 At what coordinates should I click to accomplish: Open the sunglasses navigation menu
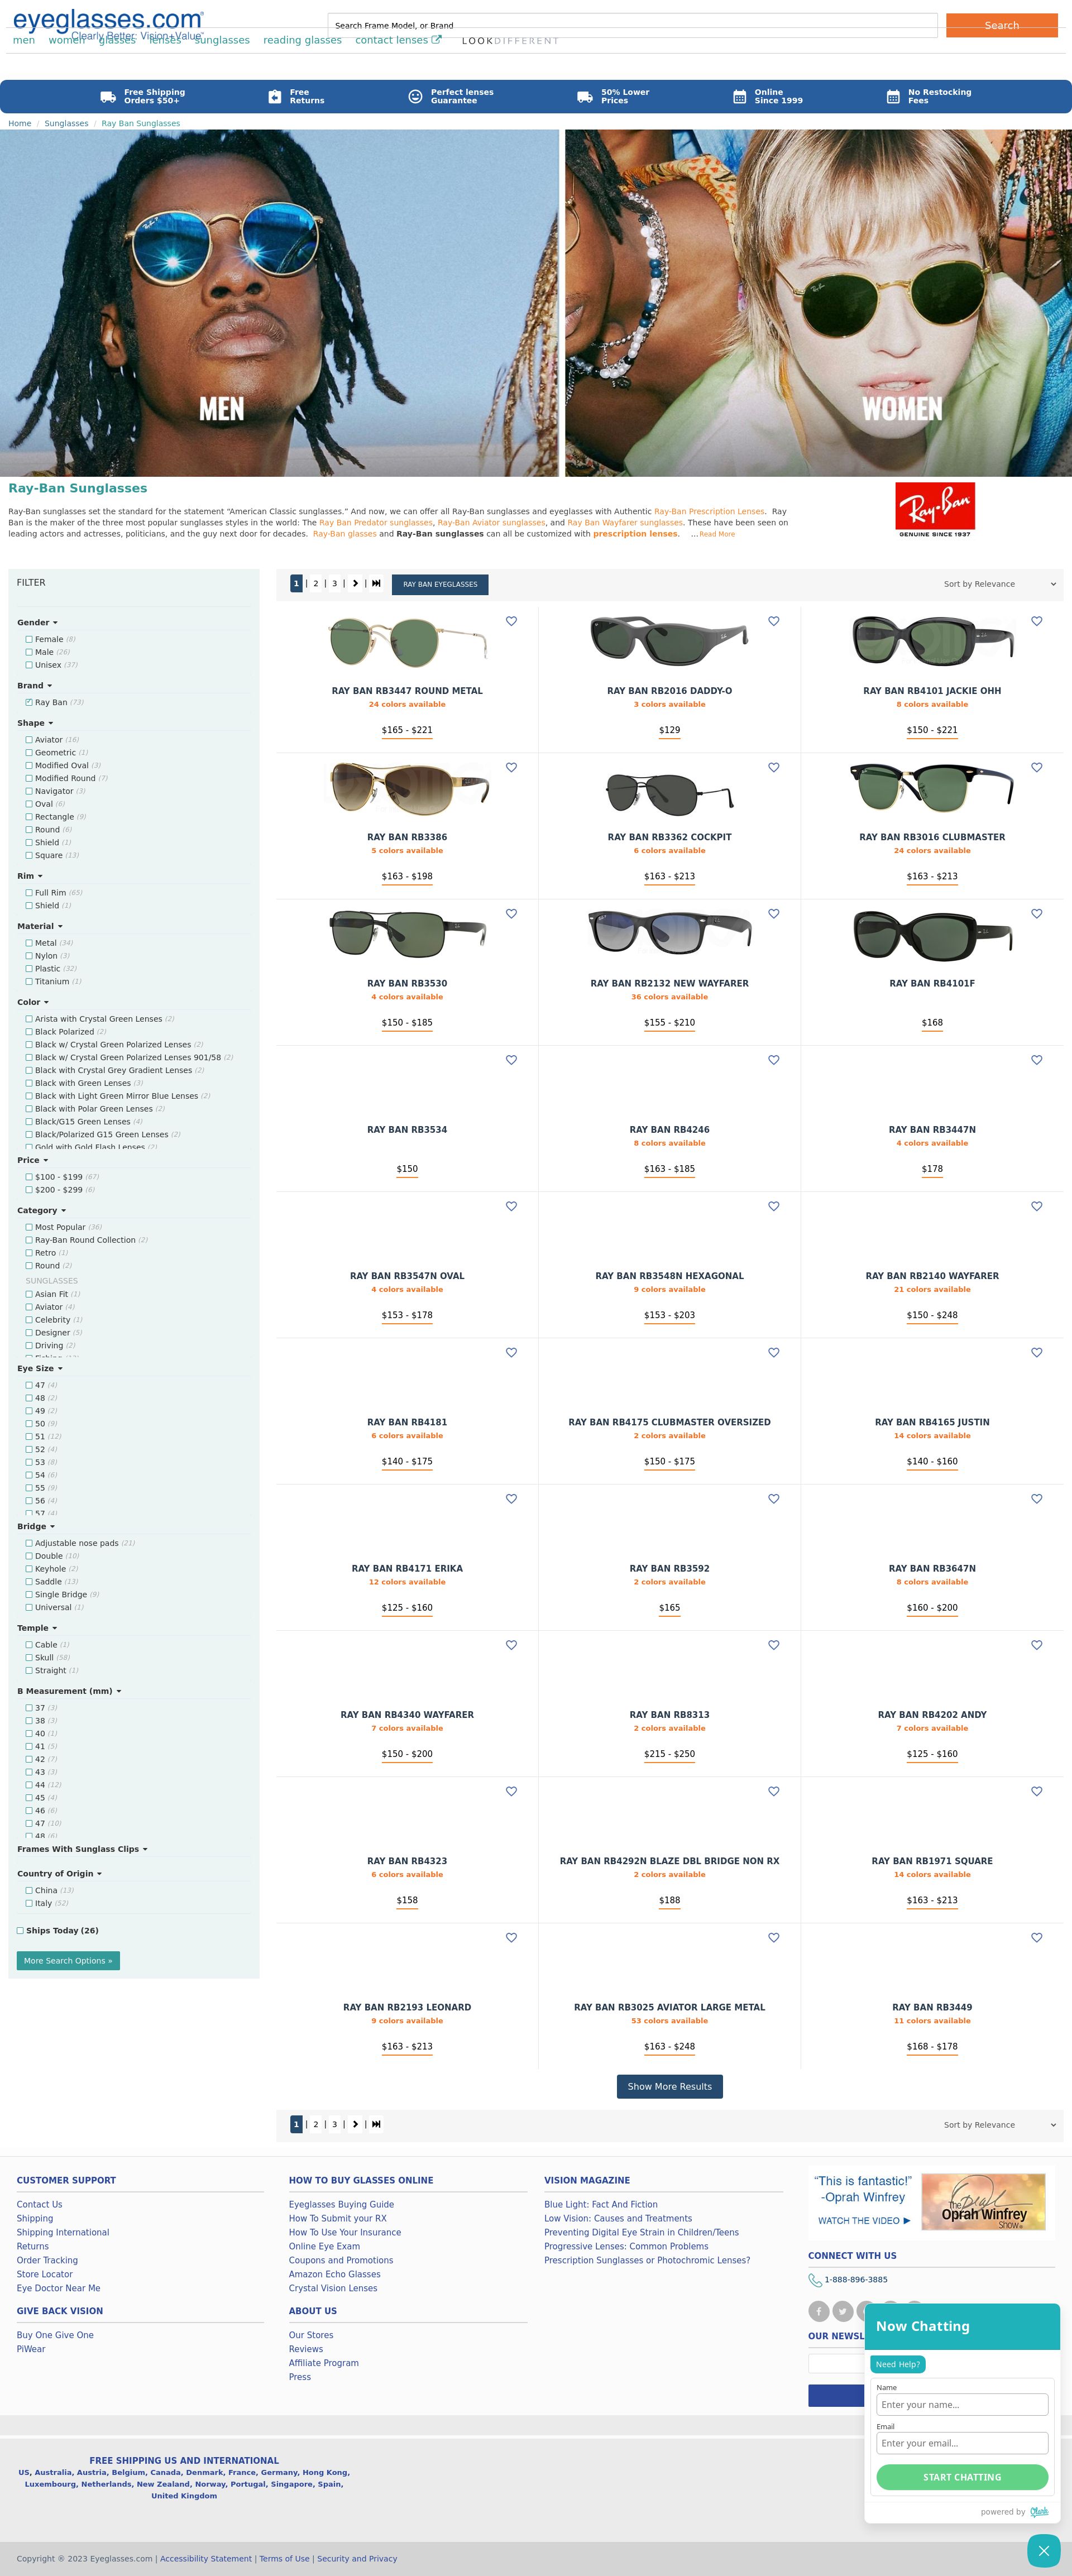point(222,40)
